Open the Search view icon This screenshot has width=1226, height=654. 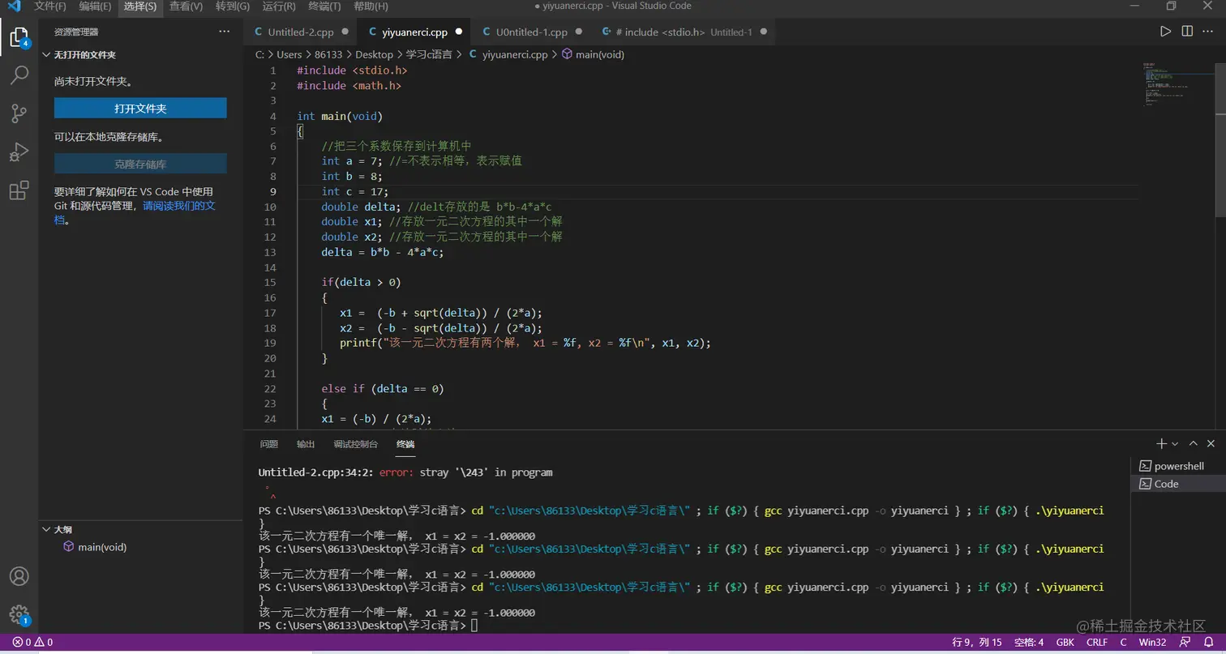coord(19,75)
